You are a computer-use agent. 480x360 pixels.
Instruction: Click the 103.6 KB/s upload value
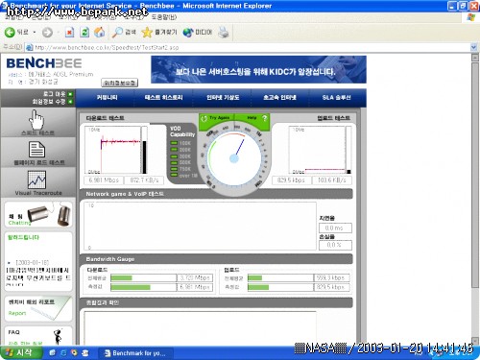pos(332,180)
